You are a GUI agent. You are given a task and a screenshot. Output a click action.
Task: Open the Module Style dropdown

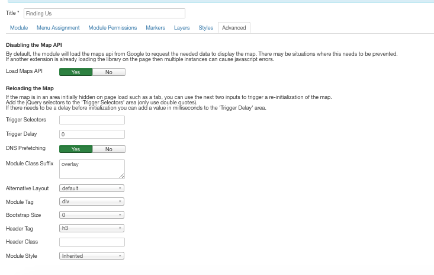[92, 256]
